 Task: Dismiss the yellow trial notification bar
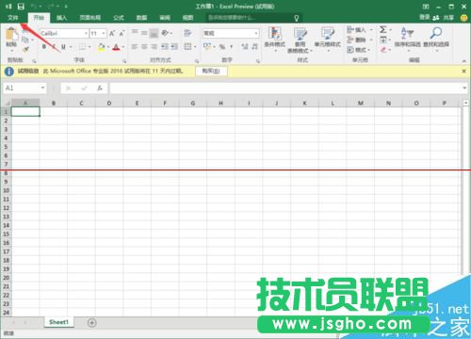click(x=464, y=72)
